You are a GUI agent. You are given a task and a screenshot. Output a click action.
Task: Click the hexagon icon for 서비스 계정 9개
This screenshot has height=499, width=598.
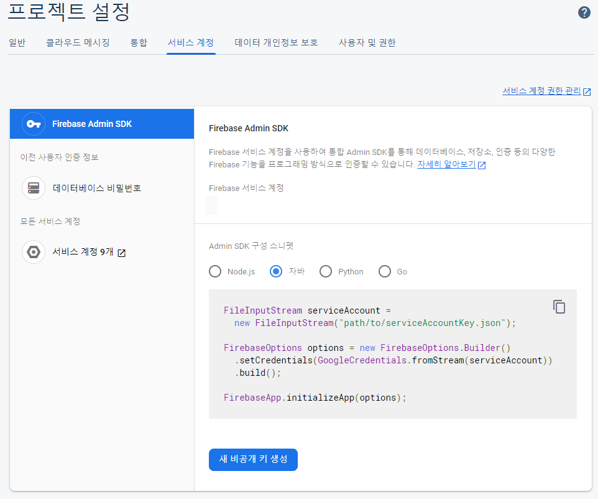(x=34, y=252)
